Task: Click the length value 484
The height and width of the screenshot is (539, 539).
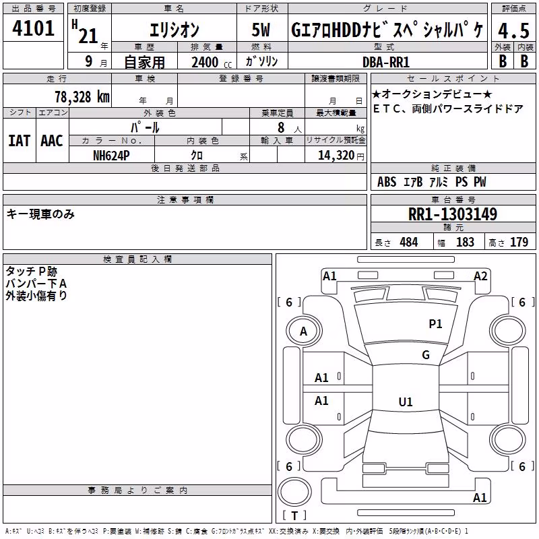Action: [409, 243]
